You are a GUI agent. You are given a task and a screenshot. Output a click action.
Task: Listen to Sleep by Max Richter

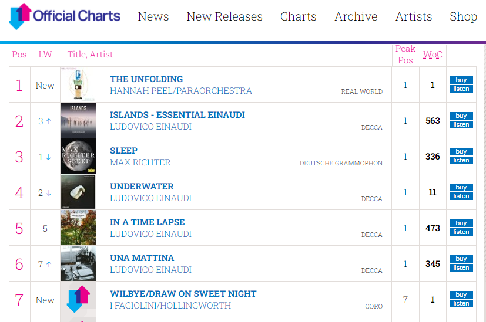coord(461,160)
